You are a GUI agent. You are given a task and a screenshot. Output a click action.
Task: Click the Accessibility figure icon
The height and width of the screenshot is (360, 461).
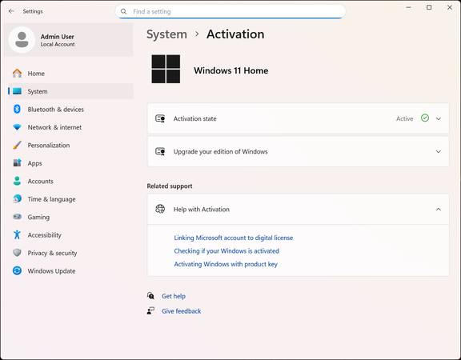click(x=17, y=235)
